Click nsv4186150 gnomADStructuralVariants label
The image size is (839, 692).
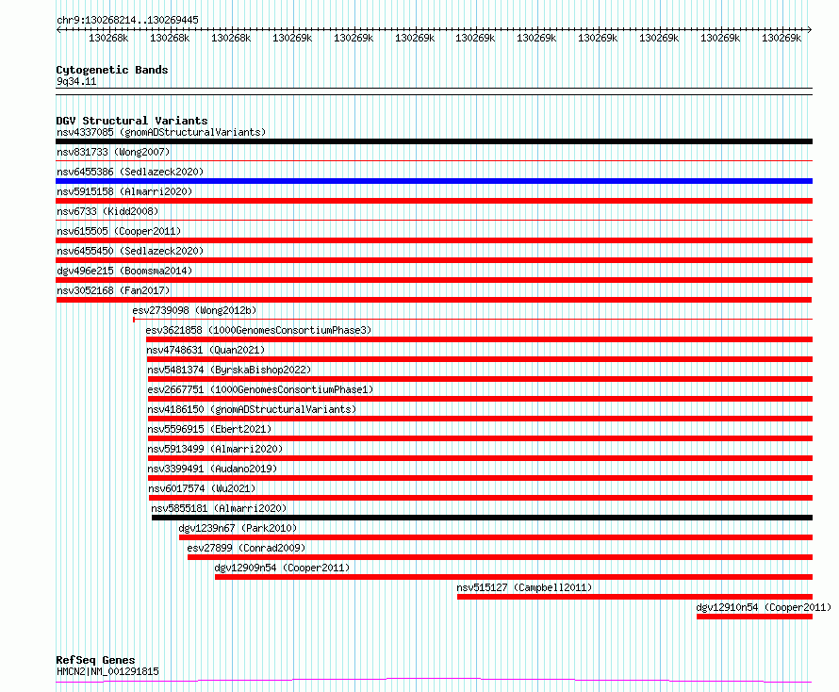252,409
